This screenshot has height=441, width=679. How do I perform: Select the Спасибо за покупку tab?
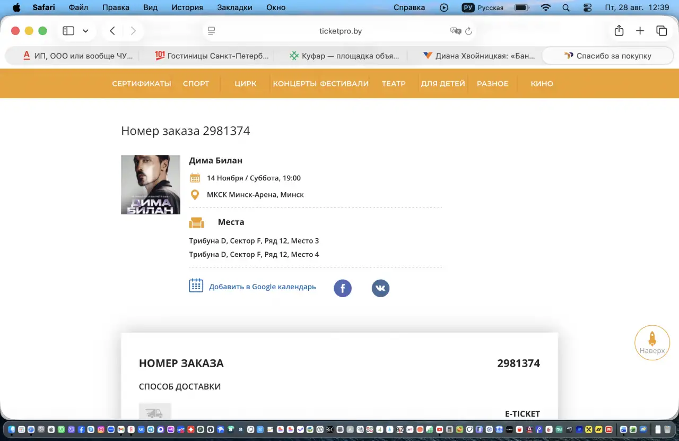[x=607, y=56]
